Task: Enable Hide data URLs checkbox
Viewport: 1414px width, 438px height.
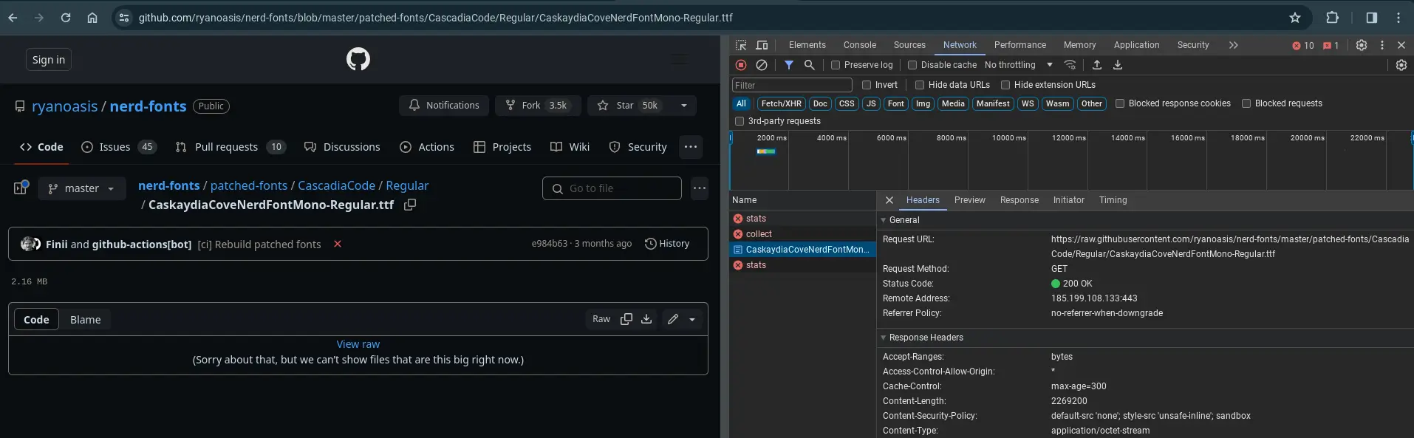Action: click(x=920, y=85)
